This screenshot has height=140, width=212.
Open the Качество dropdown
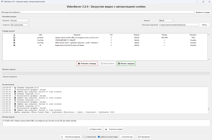pyautogui.click(x=20, y=21)
